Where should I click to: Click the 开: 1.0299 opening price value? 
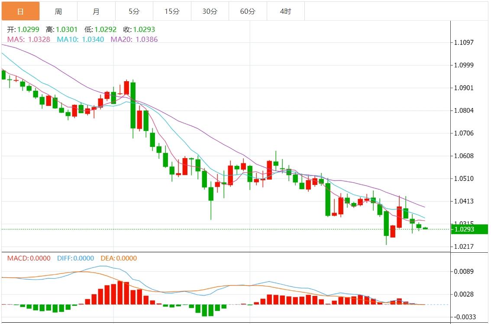pos(23,30)
